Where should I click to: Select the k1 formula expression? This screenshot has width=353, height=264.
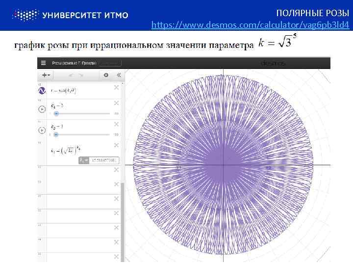[66, 151]
